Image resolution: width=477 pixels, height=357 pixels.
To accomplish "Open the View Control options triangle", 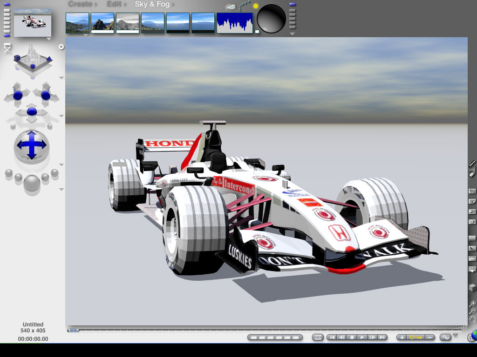I will (x=61, y=78).
